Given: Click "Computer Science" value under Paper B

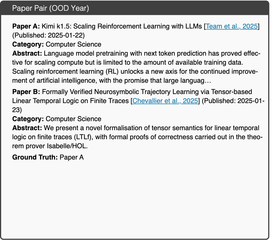Looking at the screenshot, I should coord(73,119).
